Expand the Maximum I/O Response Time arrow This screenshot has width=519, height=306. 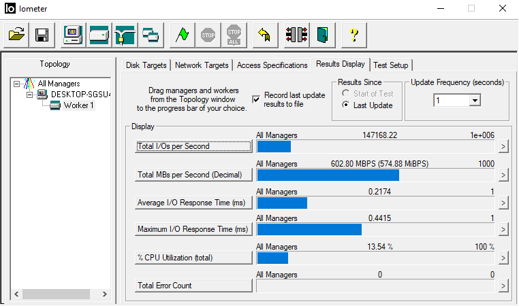tap(503, 229)
